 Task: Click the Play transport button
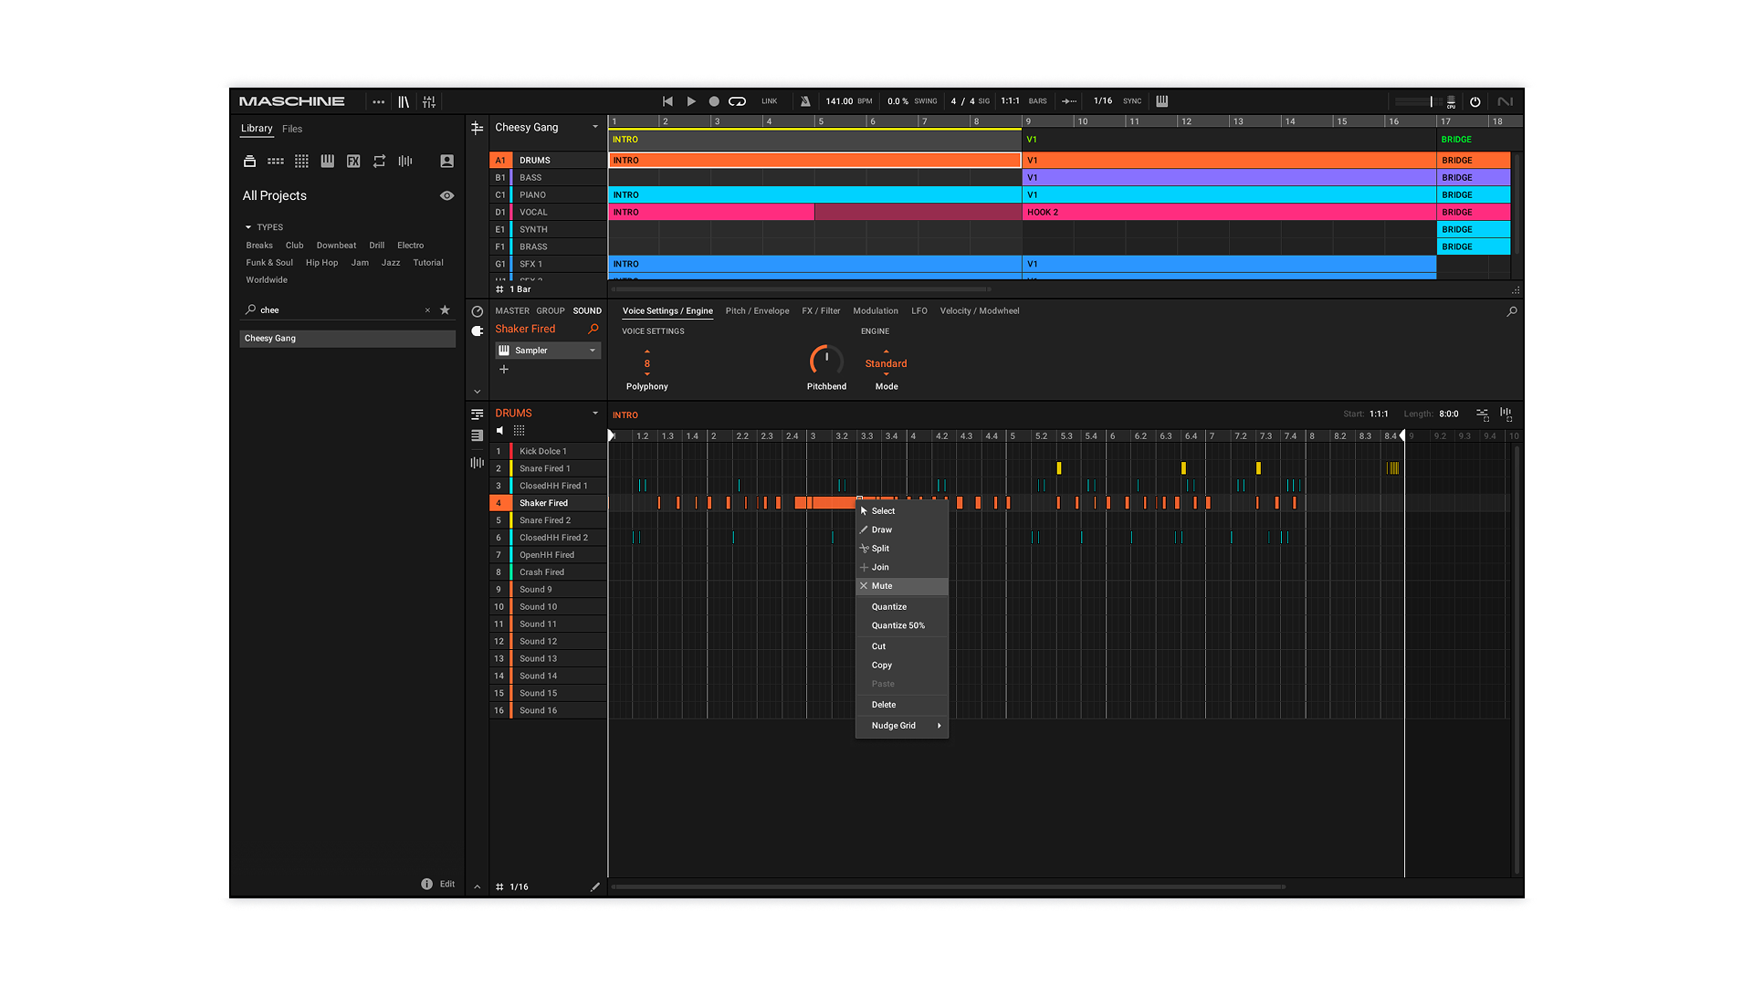coord(691,101)
